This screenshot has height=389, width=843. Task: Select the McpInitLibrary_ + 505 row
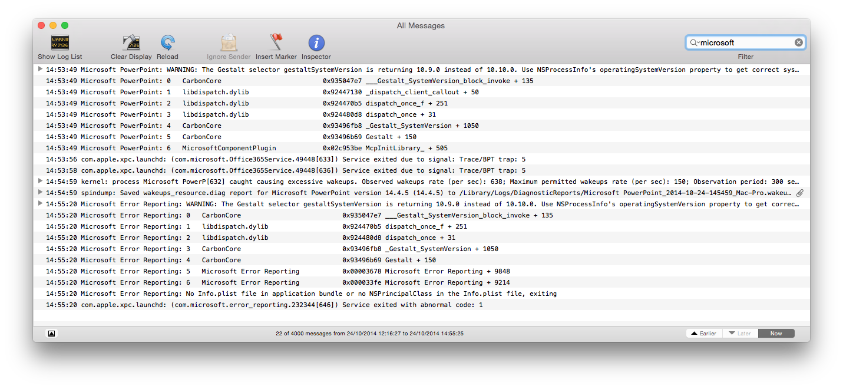421,148
